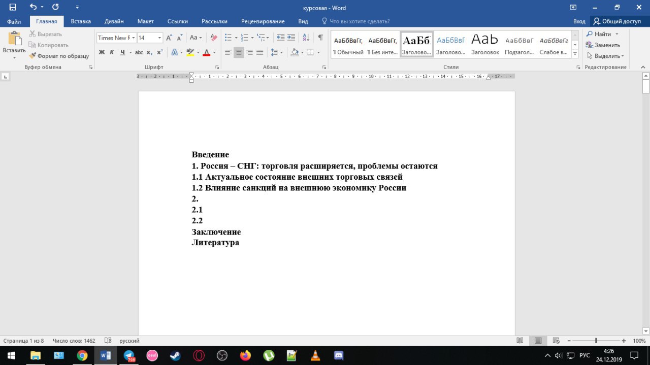This screenshot has width=650, height=365.
Task: Clear all formatting with eraser icon
Action: [214, 38]
